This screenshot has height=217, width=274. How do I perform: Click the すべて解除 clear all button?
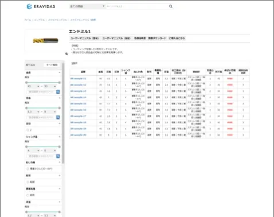(52, 65)
